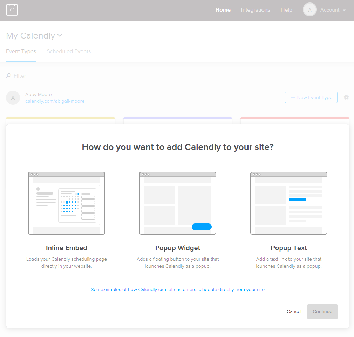Click the Abby Moore name text

pos(39,94)
